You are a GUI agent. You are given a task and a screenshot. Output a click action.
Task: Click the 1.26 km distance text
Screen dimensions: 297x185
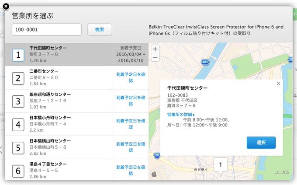click(x=38, y=60)
